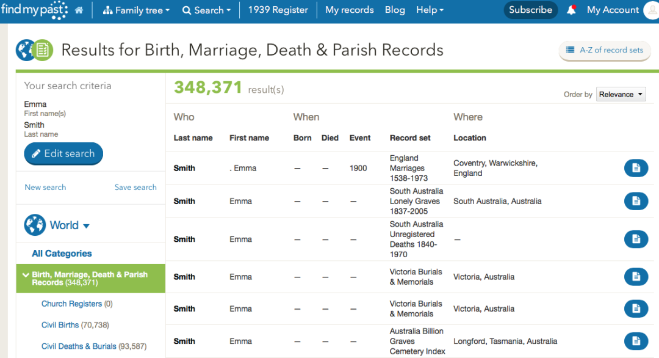Open the Search dropdown menu
Image resolution: width=659 pixels, height=358 pixels.
(206, 10)
